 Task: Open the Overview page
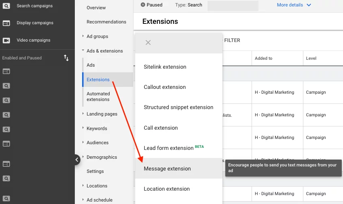pos(96,8)
